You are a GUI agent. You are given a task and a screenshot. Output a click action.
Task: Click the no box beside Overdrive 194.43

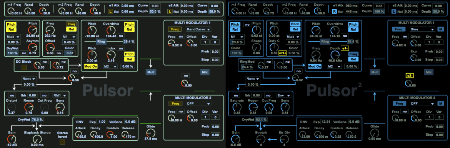pos(120,36)
